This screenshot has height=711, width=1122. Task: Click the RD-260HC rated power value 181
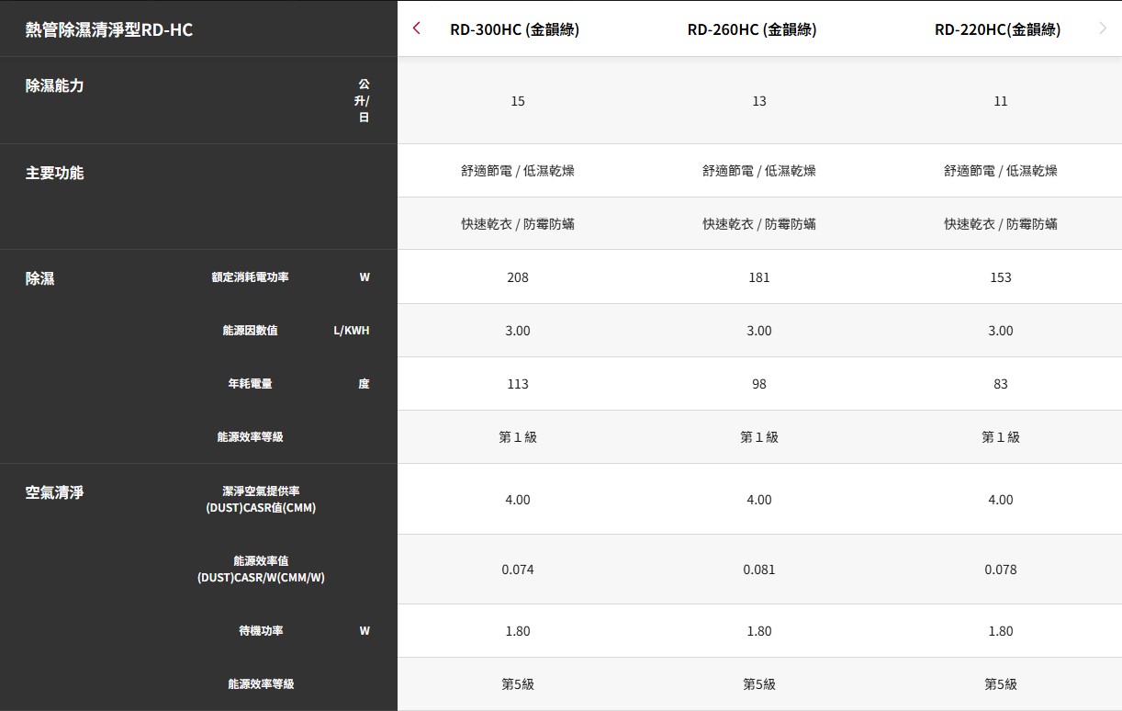(759, 277)
